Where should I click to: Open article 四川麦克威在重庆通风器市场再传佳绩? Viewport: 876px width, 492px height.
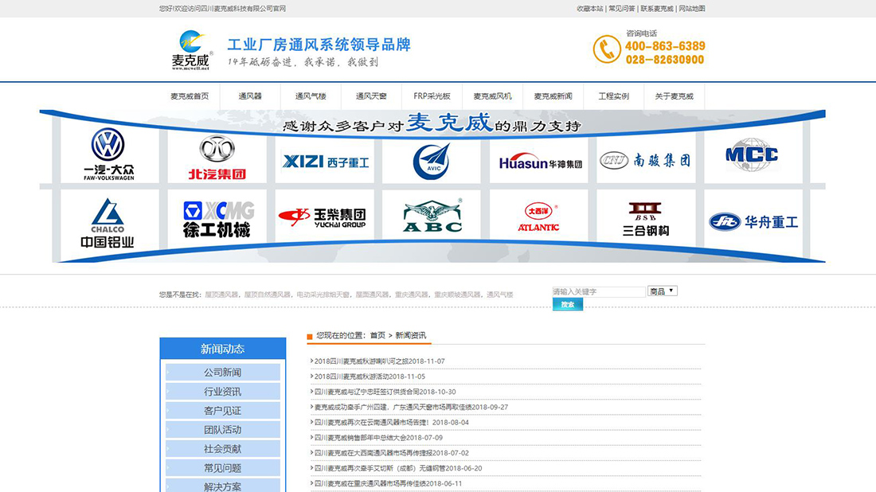(x=388, y=483)
